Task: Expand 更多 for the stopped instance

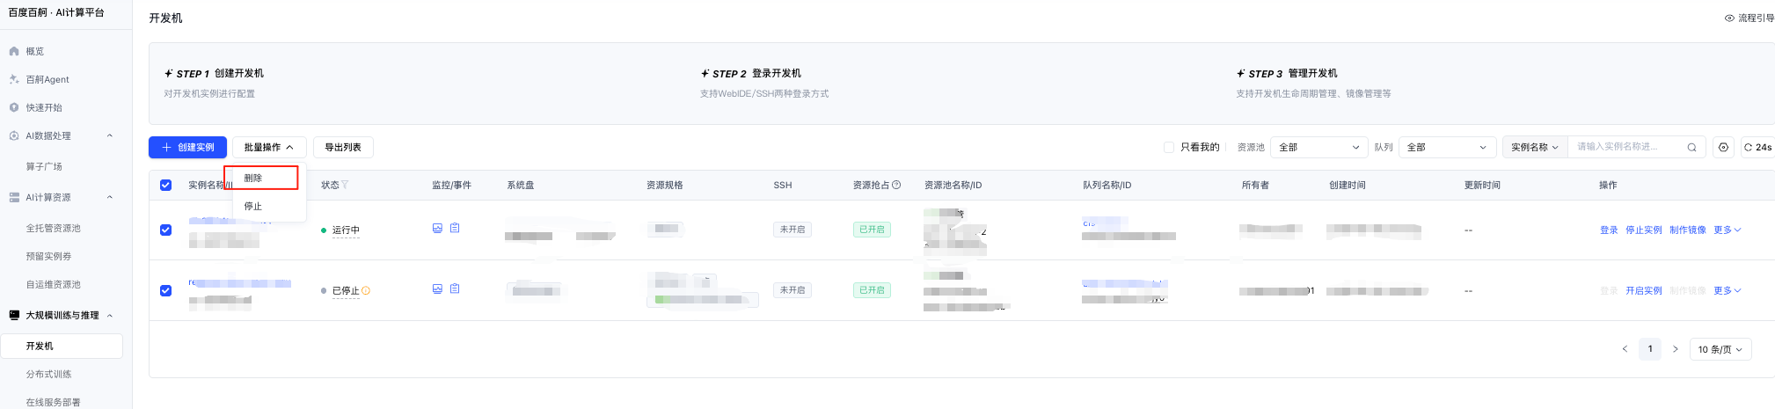Action: 1728,290
